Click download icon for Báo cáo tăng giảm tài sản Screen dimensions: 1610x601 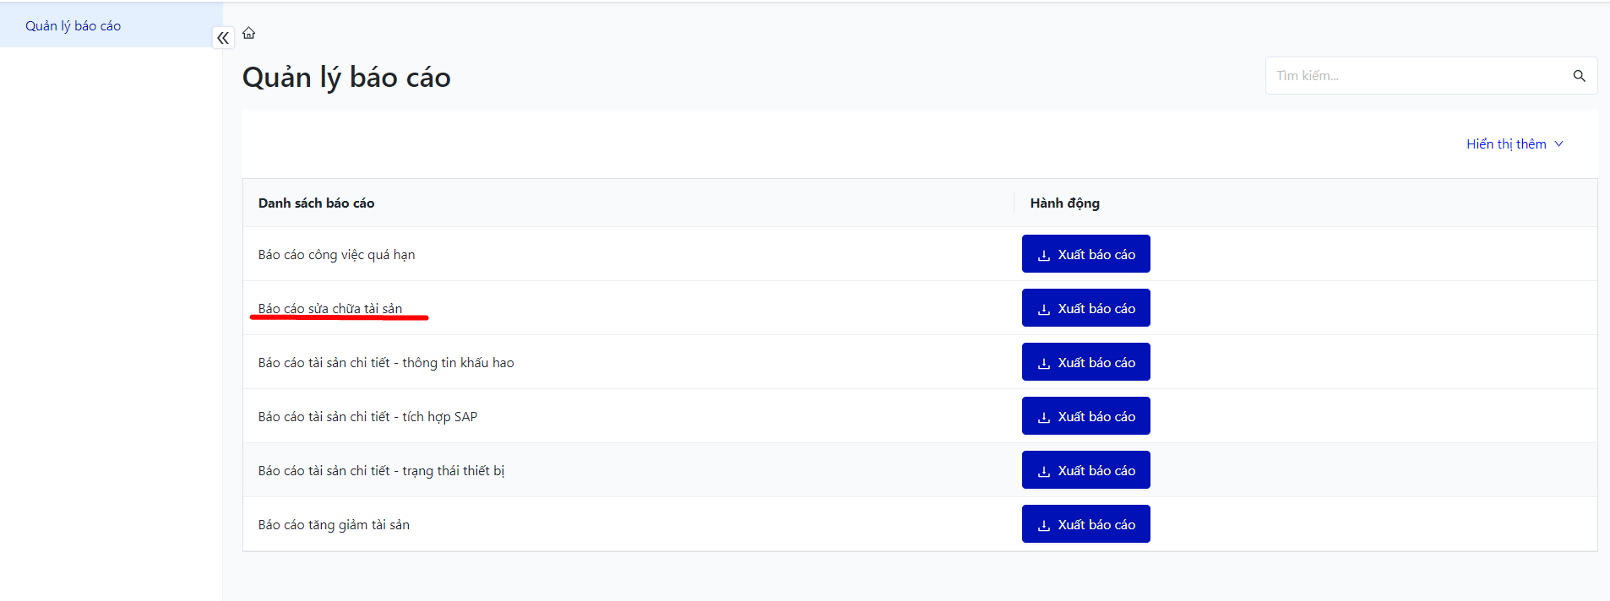pyautogui.click(x=1044, y=525)
